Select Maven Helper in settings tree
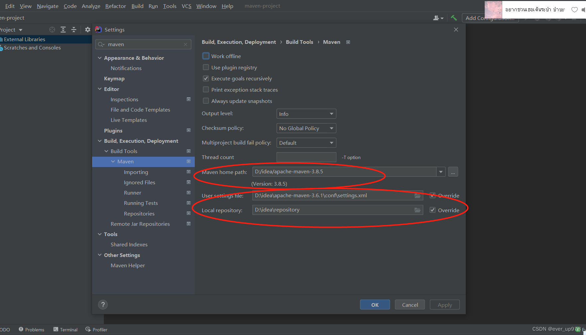Screen dimensions: 586x335 click(128, 265)
